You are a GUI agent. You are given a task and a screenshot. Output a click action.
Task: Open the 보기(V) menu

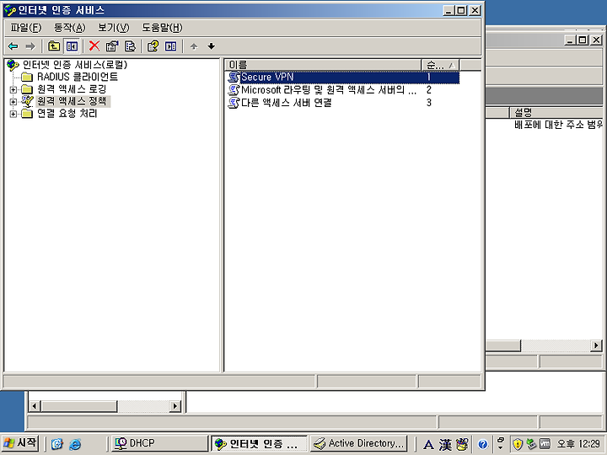click(114, 28)
